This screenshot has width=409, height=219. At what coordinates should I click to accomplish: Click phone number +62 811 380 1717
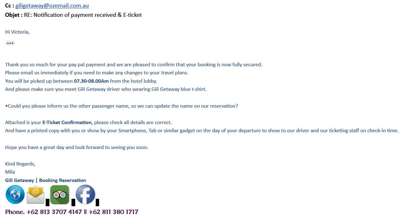pyautogui.click(x=113, y=212)
